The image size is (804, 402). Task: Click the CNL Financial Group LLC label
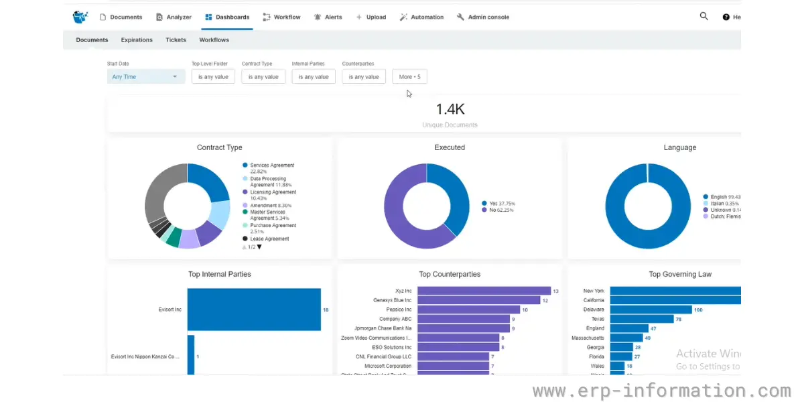[385, 356]
